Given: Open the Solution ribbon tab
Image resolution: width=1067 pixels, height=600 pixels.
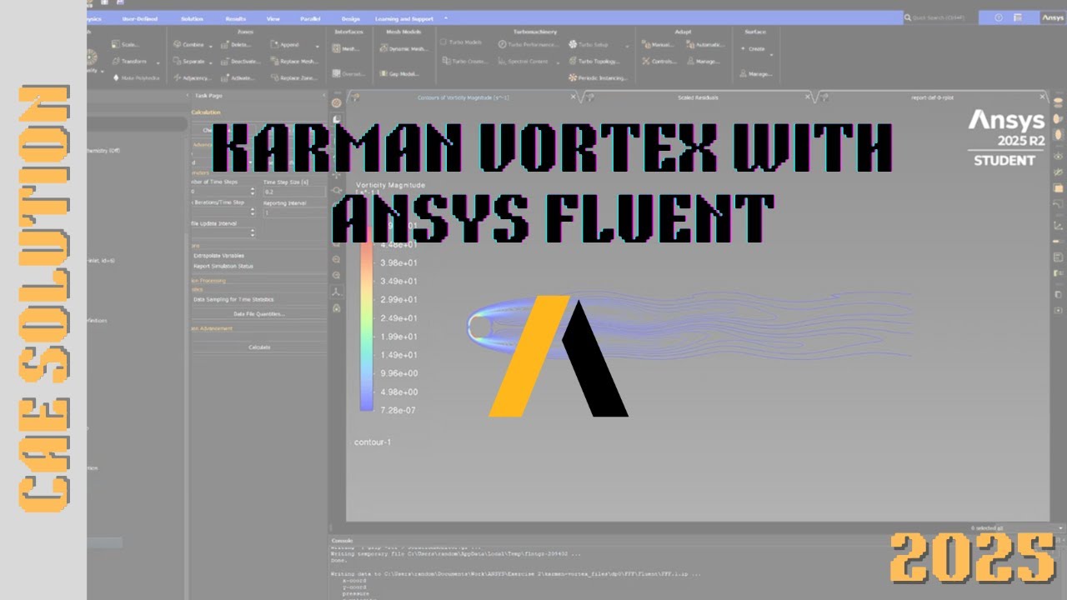Looking at the screenshot, I should point(192,18).
